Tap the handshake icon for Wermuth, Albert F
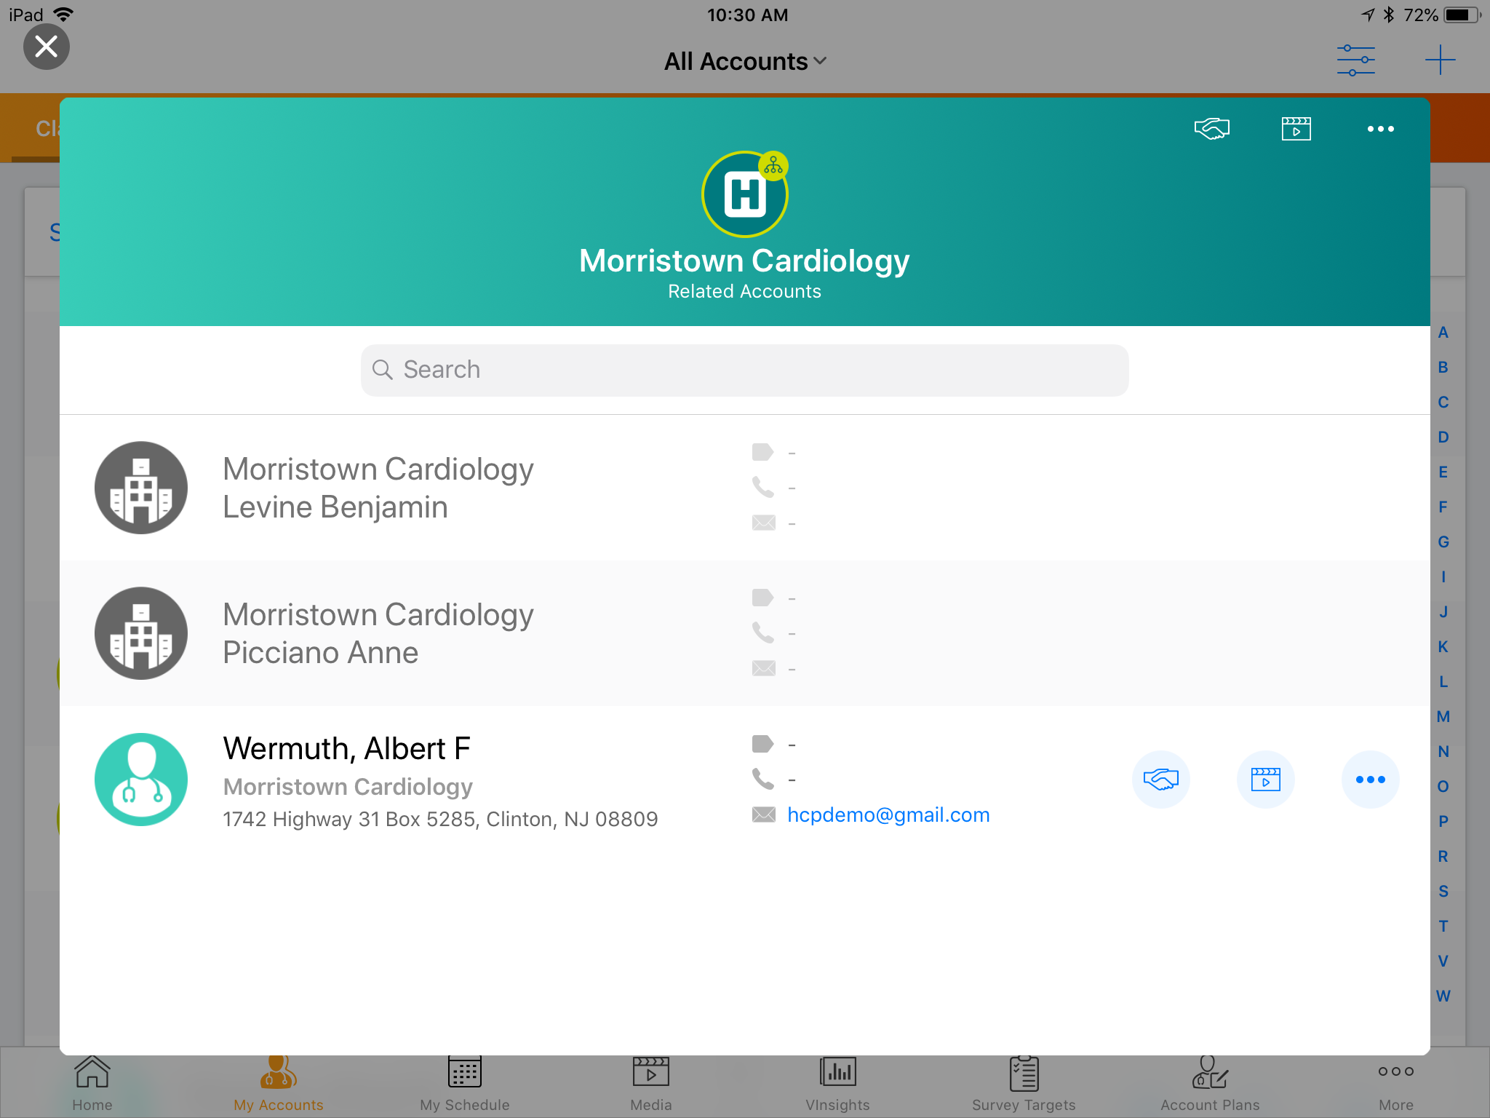 (1160, 780)
